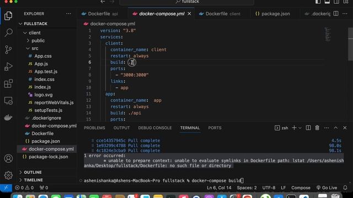Open the Extensions view
Image resolution: width=353 pixels, height=198 pixels.
(x=8, y=84)
